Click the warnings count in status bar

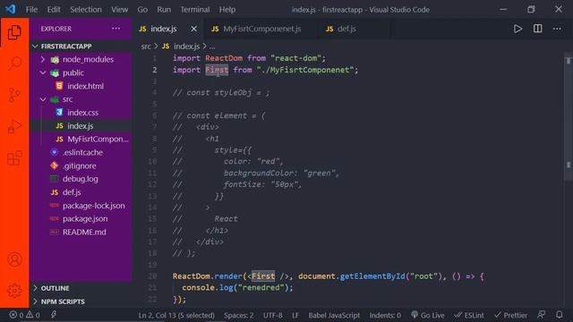tap(33, 315)
